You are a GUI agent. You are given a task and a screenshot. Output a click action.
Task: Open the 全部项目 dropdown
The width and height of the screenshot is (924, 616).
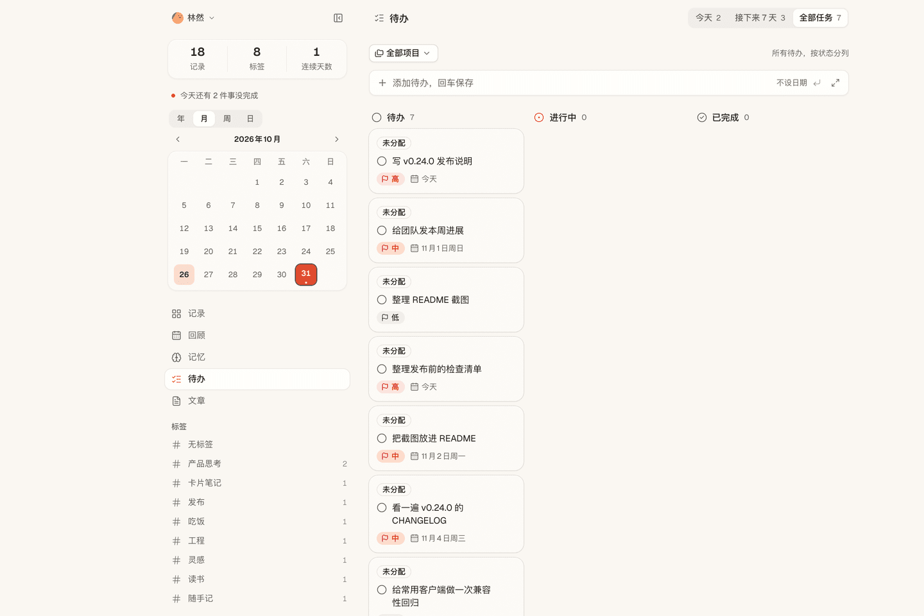[x=404, y=53]
